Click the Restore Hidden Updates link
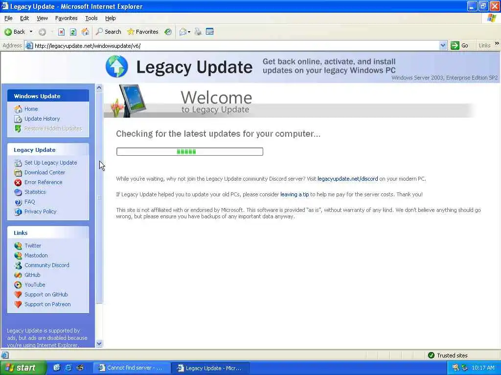This screenshot has height=375, width=501. [53, 128]
